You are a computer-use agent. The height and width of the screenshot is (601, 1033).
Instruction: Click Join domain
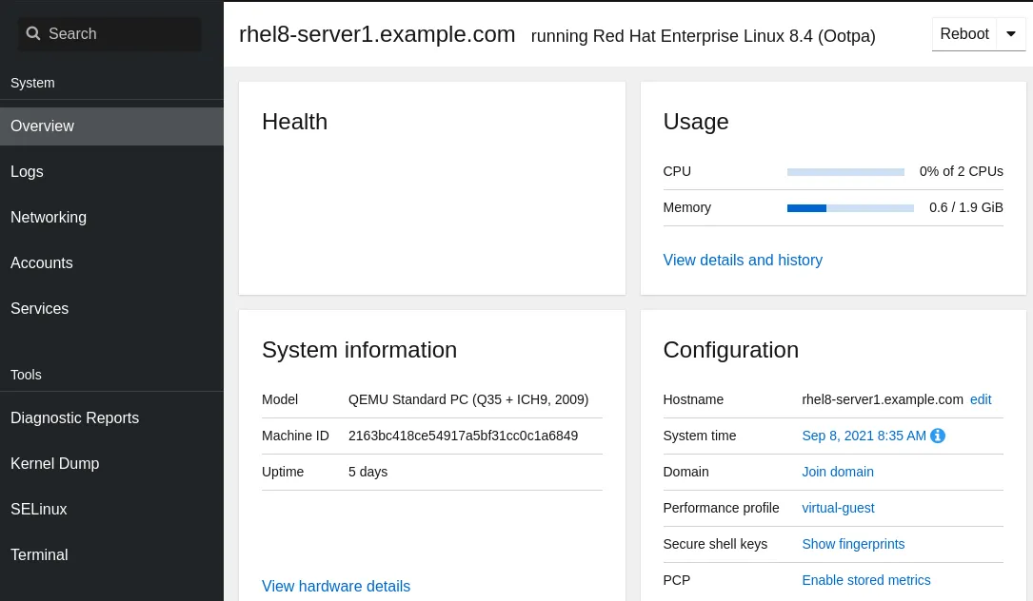[x=838, y=472]
